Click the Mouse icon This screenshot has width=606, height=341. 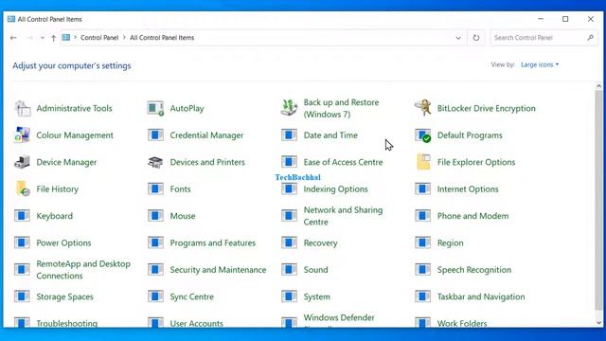click(155, 216)
